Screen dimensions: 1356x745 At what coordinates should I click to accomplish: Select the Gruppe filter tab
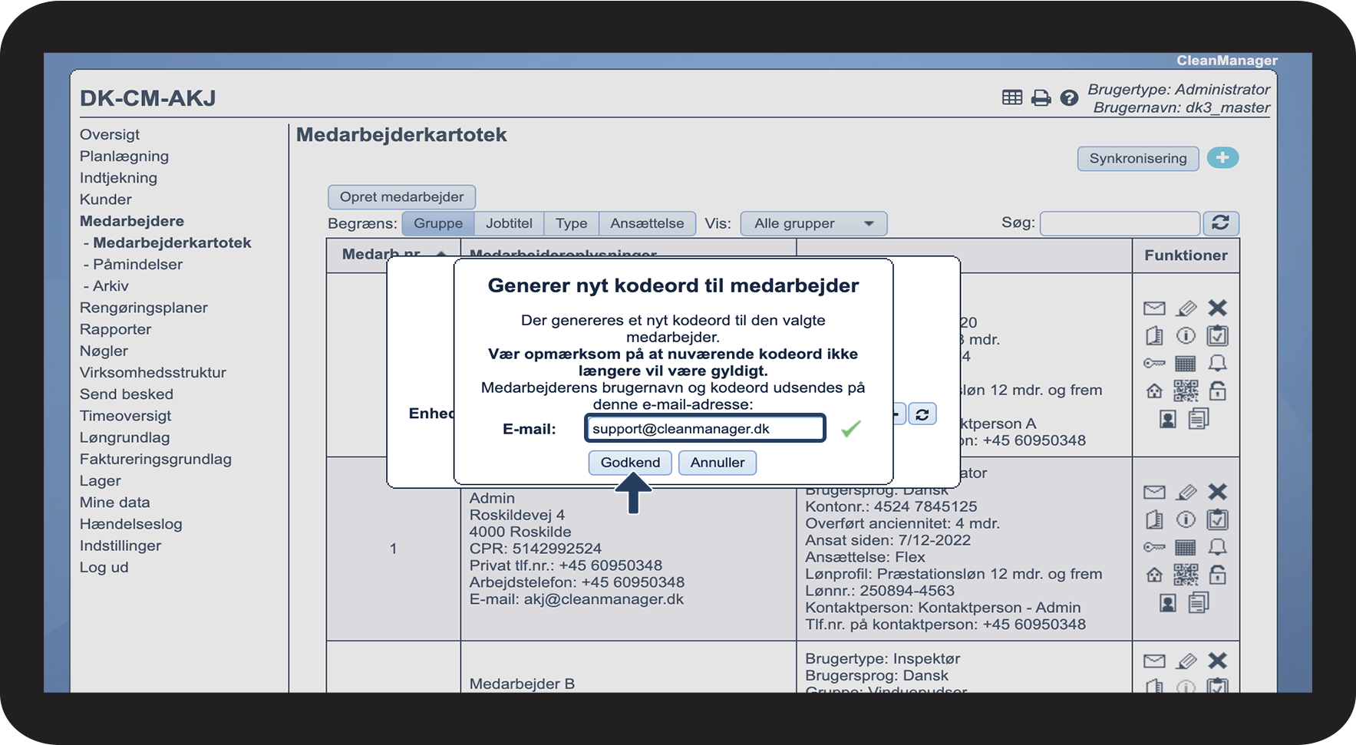tap(438, 223)
